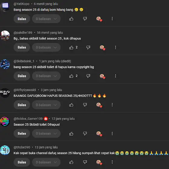This screenshot has width=169, height=169.
Task: Thumbs up @Skibidoink_1's copyright comment
Action: (x=71, y=76)
